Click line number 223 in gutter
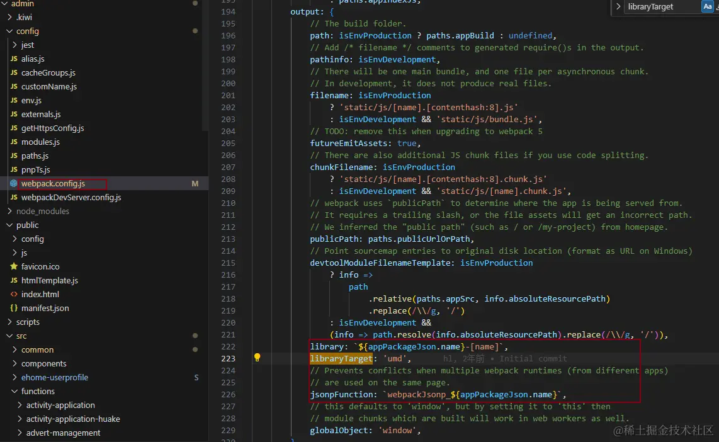This screenshot has height=442, width=719. 228,358
